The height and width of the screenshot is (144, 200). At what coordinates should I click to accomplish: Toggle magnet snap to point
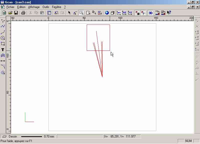click(x=143, y=13)
